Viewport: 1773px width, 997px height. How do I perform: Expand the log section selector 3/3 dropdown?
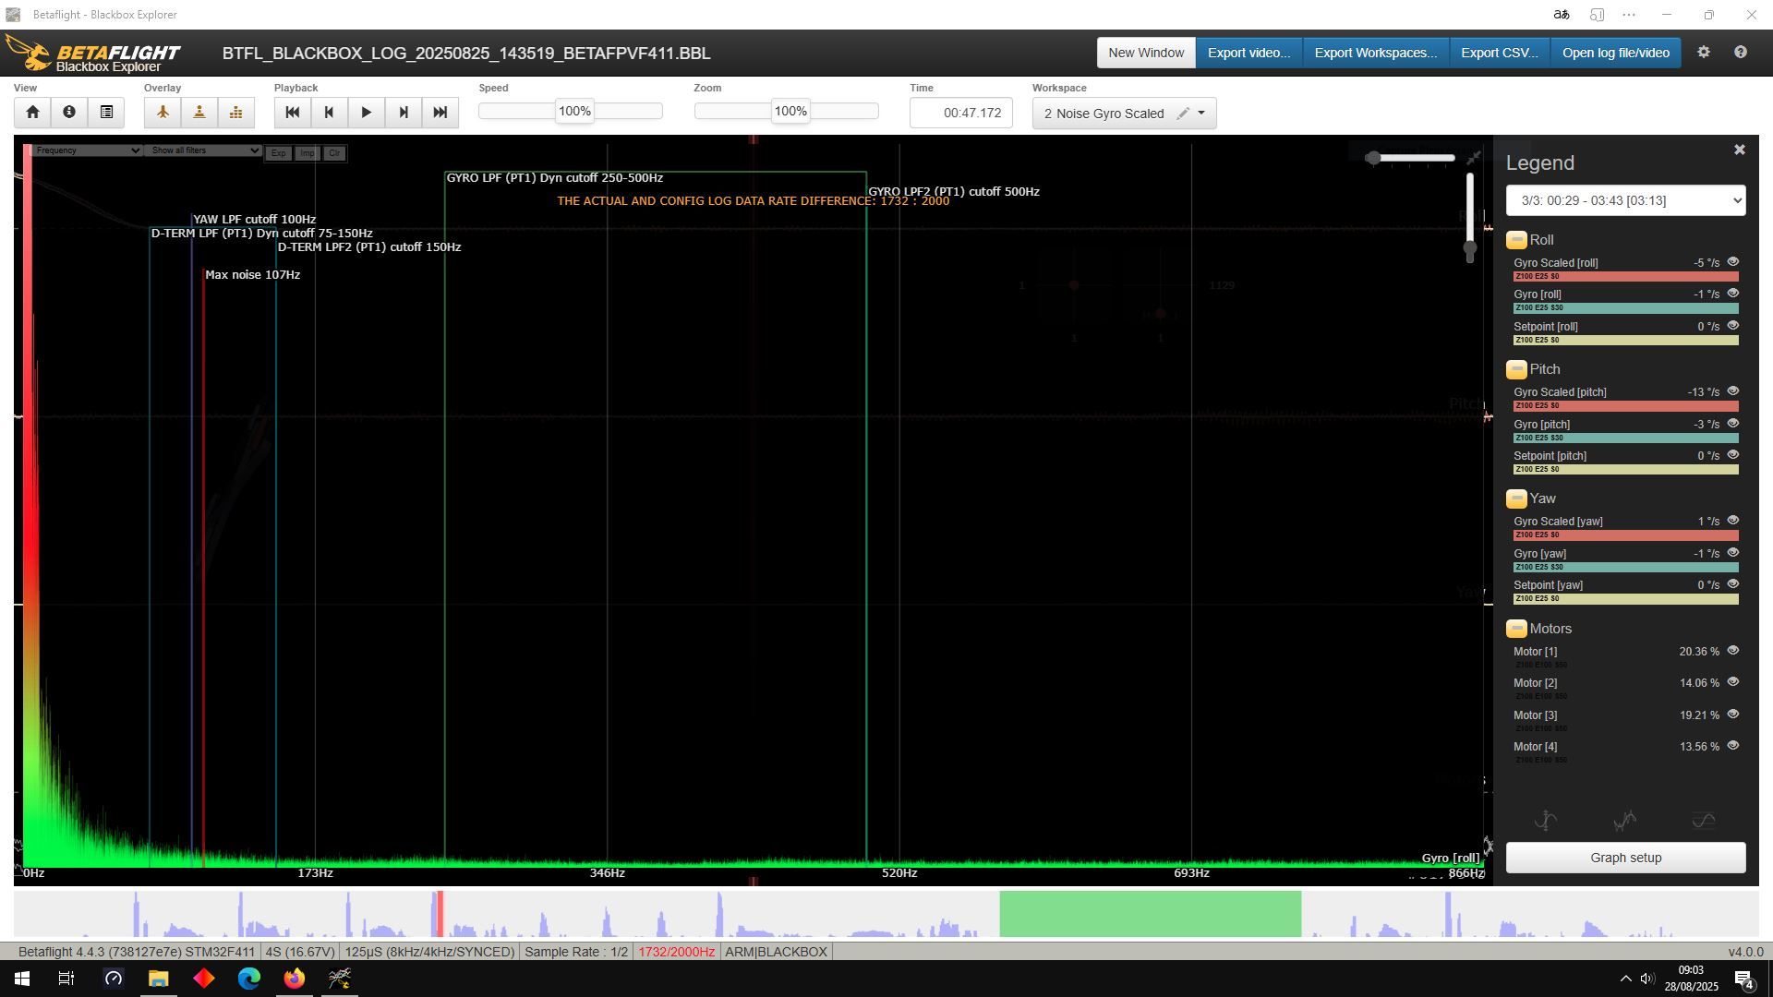pos(1625,200)
